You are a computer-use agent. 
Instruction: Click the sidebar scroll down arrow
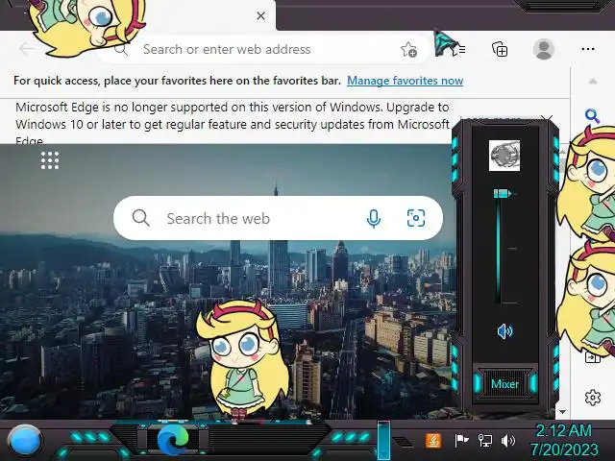562,412
